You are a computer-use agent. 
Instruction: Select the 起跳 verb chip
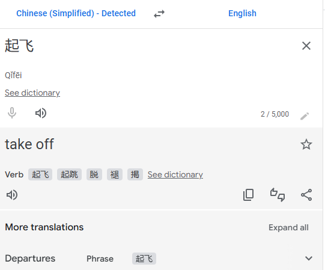[x=69, y=174]
